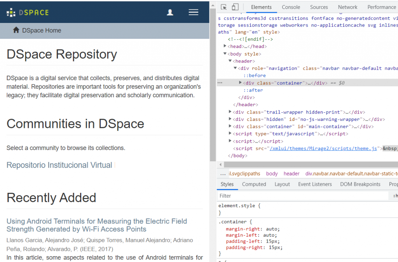Click the .container selector in Styles
Image resolution: width=398 pixels, height=262 pixels.
tap(232, 222)
